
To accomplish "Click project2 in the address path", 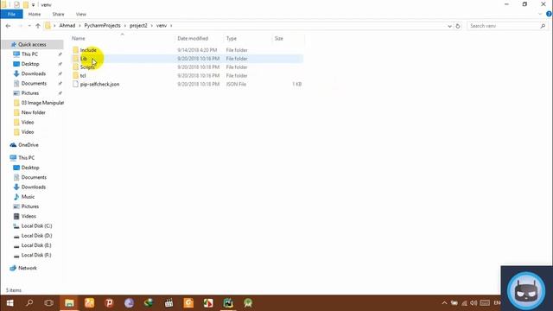I will click(138, 25).
